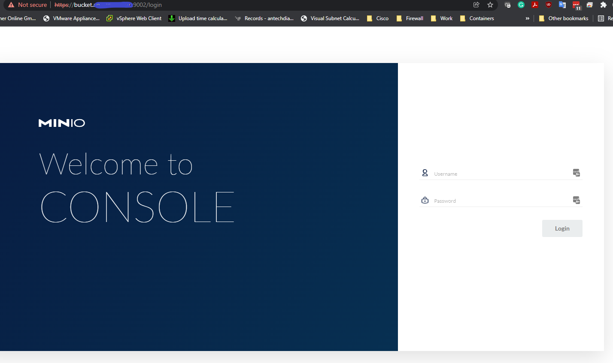
Task: Click the lock icon beside Password
Action: pos(425,200)
